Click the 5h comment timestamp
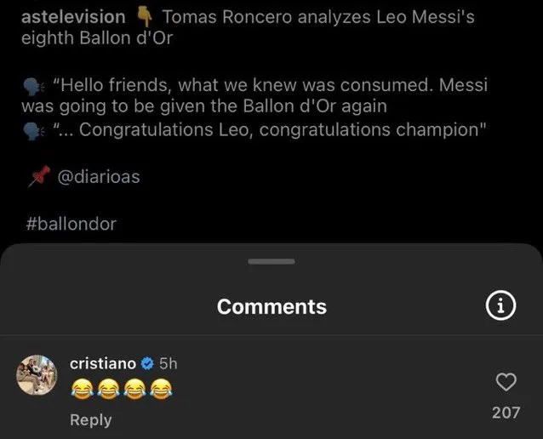The height and width of the screenshot is (439, 543). [x=168, y=363]
